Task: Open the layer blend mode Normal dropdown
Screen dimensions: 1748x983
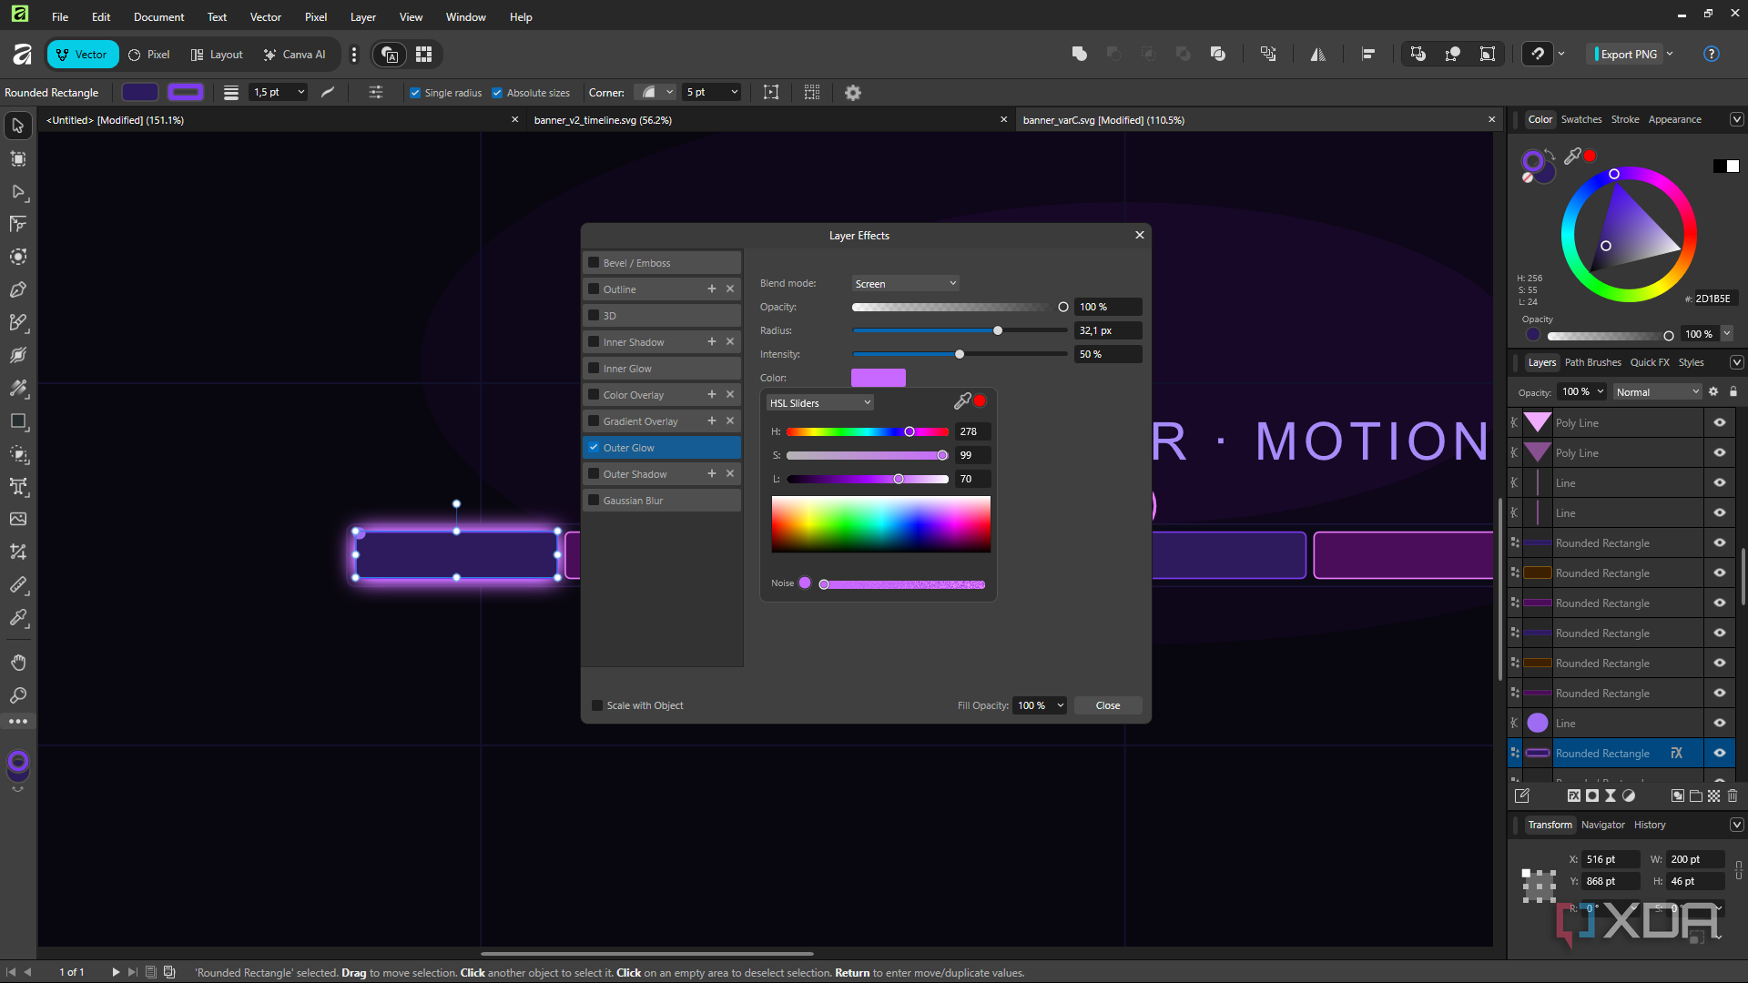Action: (x=1657, y=392)
